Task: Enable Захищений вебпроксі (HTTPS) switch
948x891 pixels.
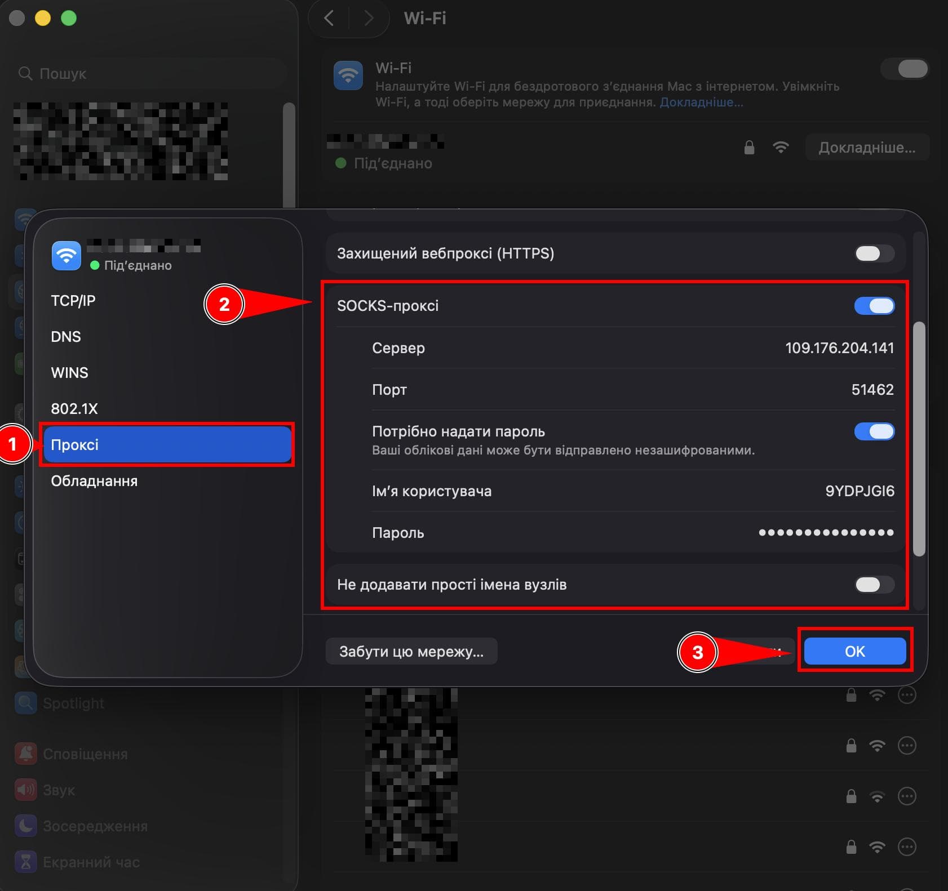Action: click(874, 253)
